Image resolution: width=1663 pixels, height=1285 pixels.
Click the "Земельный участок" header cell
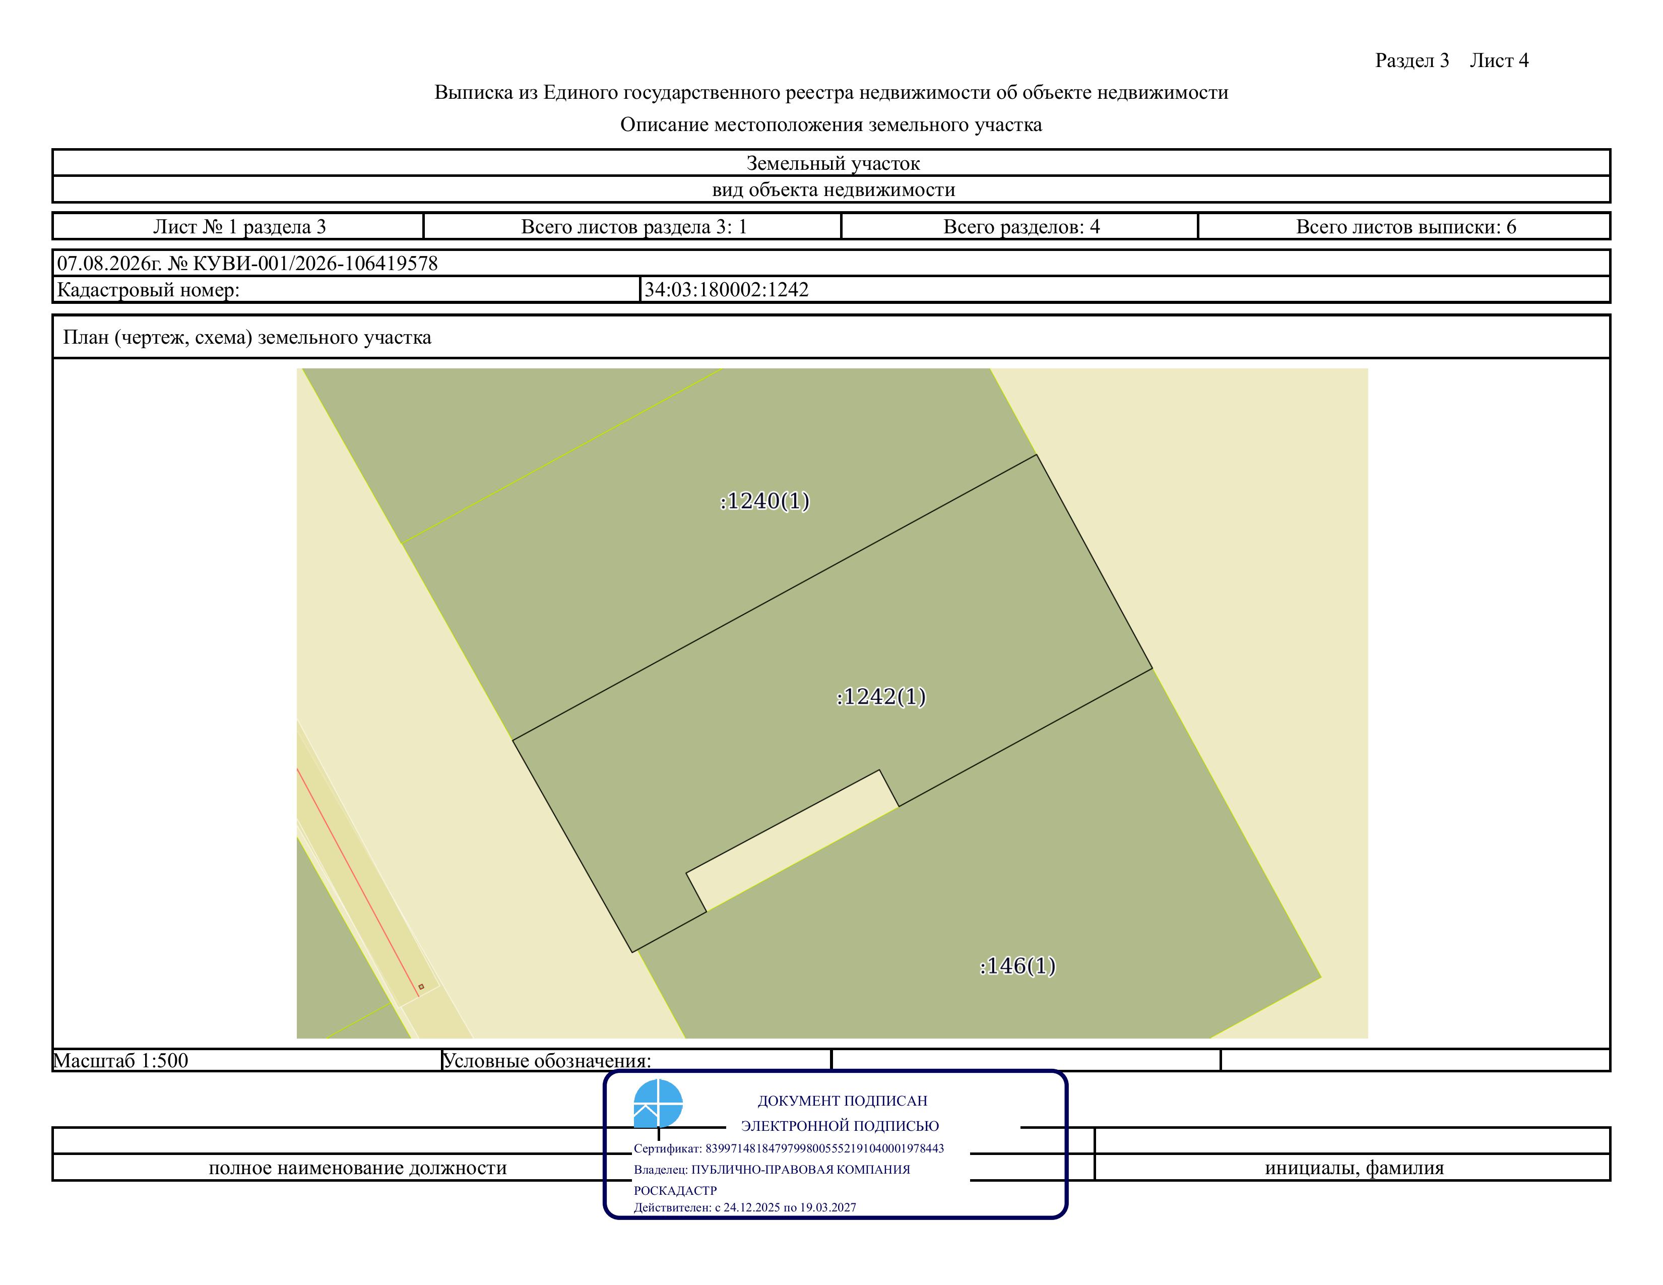(833, 163)
